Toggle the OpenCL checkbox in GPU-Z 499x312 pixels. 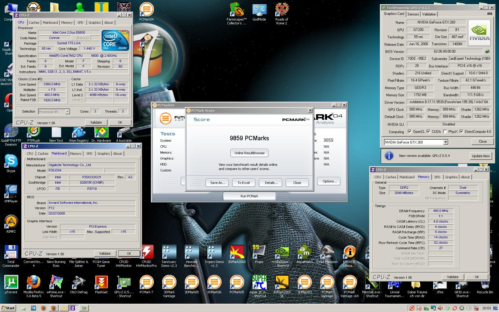(410, 131)
